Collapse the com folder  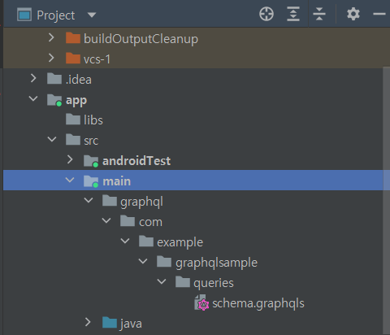[106, 220]
